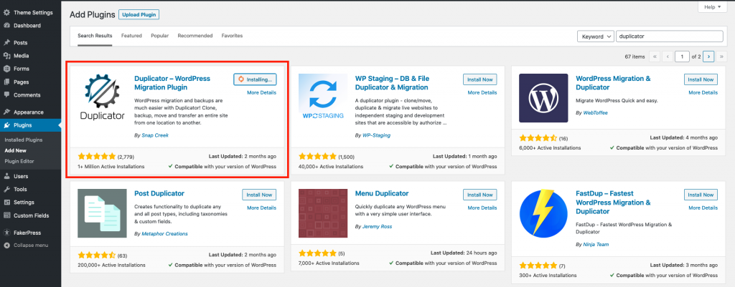Click the Snap Creek author link
735x287 pixels.
(x=155, y=135)
